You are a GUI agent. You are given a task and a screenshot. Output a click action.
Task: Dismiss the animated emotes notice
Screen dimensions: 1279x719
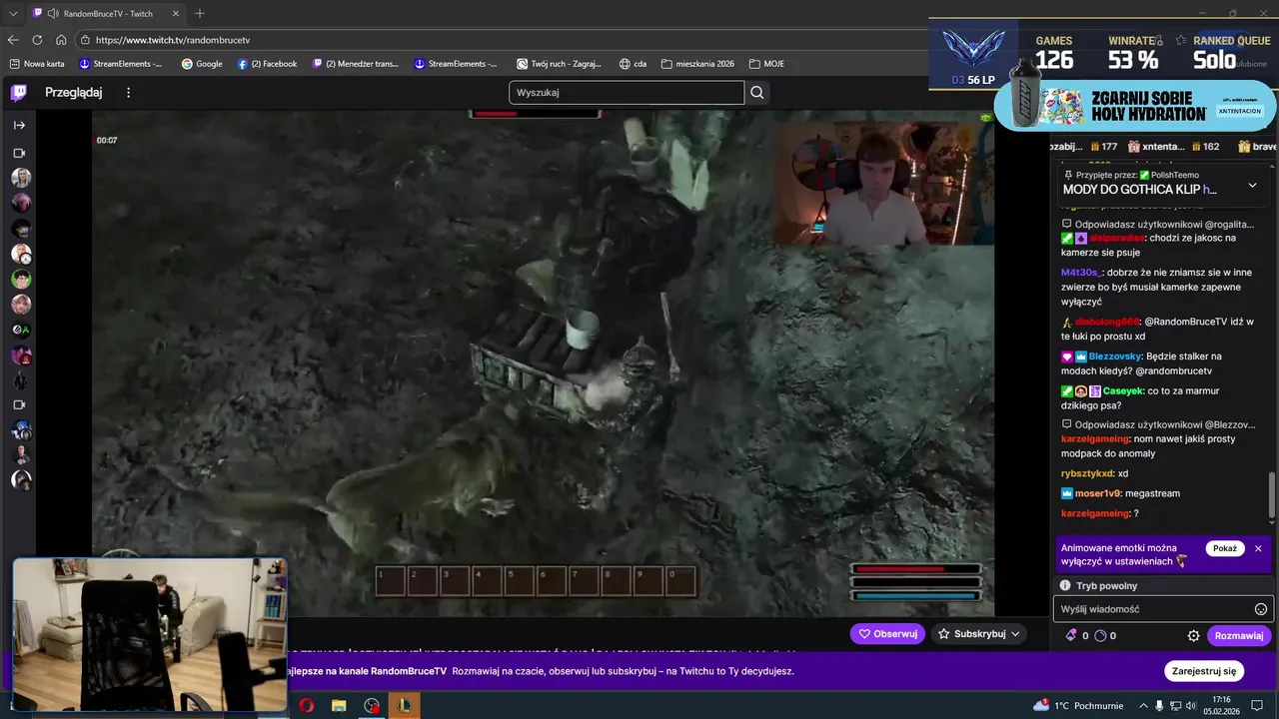point(1258,548)
